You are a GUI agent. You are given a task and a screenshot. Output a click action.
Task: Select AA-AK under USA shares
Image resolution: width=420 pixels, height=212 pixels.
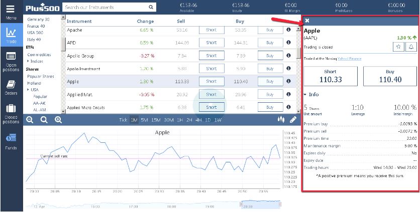pos(39,103)
